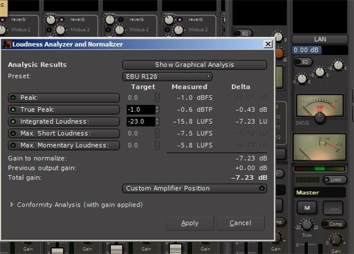Viewport: 354px width, 254px height.
Task: Toggle the master Comp button
Action: (x=334, y=224)
